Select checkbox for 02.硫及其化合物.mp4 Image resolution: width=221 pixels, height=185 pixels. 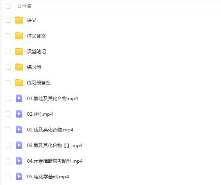tap(9, 129)
